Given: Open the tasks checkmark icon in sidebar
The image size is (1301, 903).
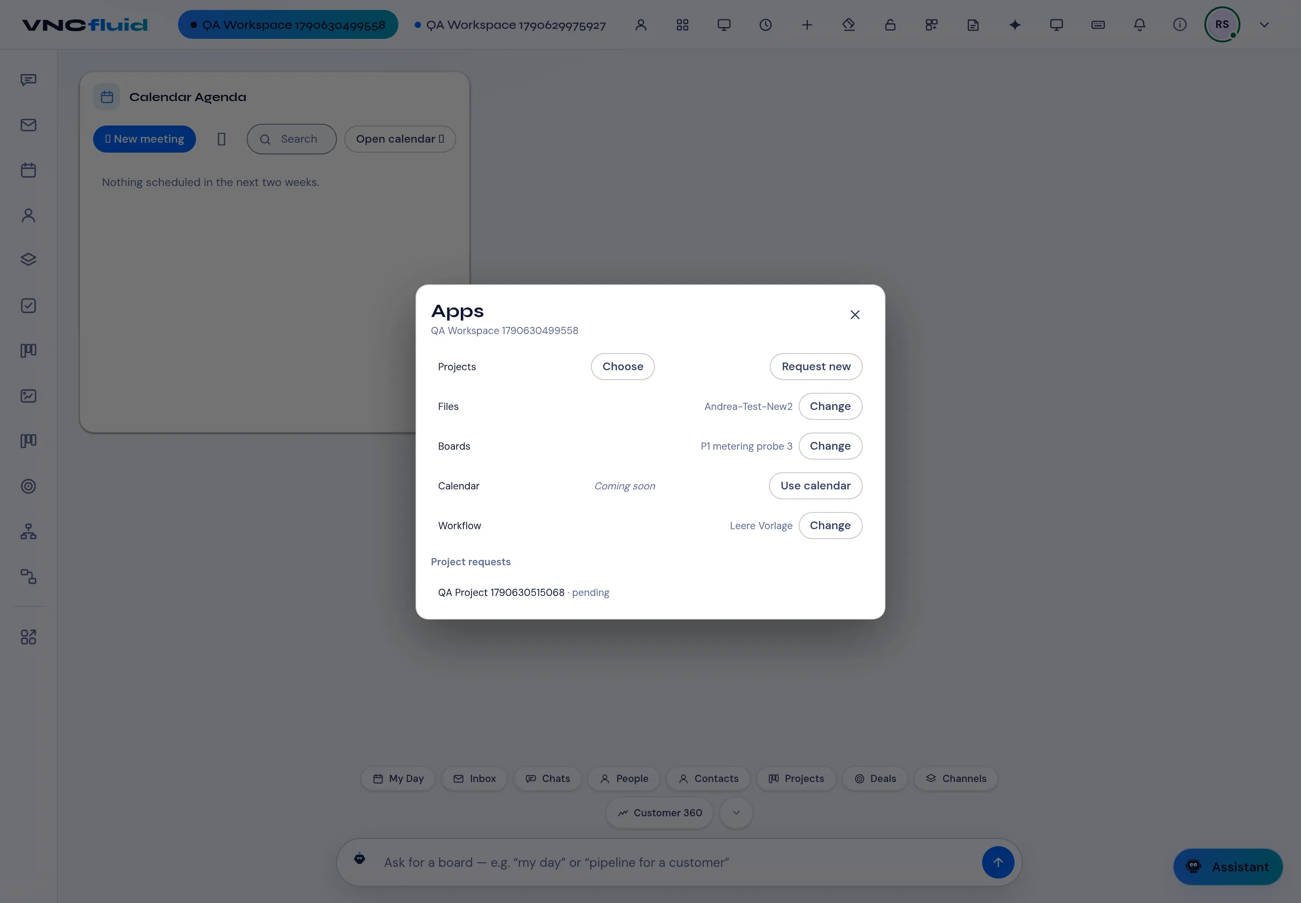Looking at the screenshot, I should pos(28,306).
